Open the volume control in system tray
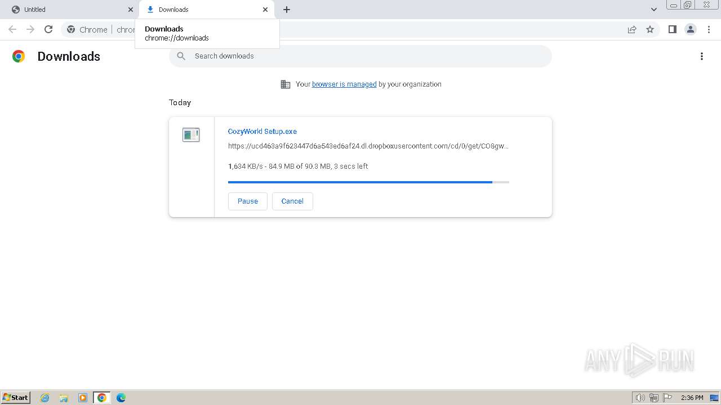This screenshot has width=721, height=405. click(x=640, y=398)
